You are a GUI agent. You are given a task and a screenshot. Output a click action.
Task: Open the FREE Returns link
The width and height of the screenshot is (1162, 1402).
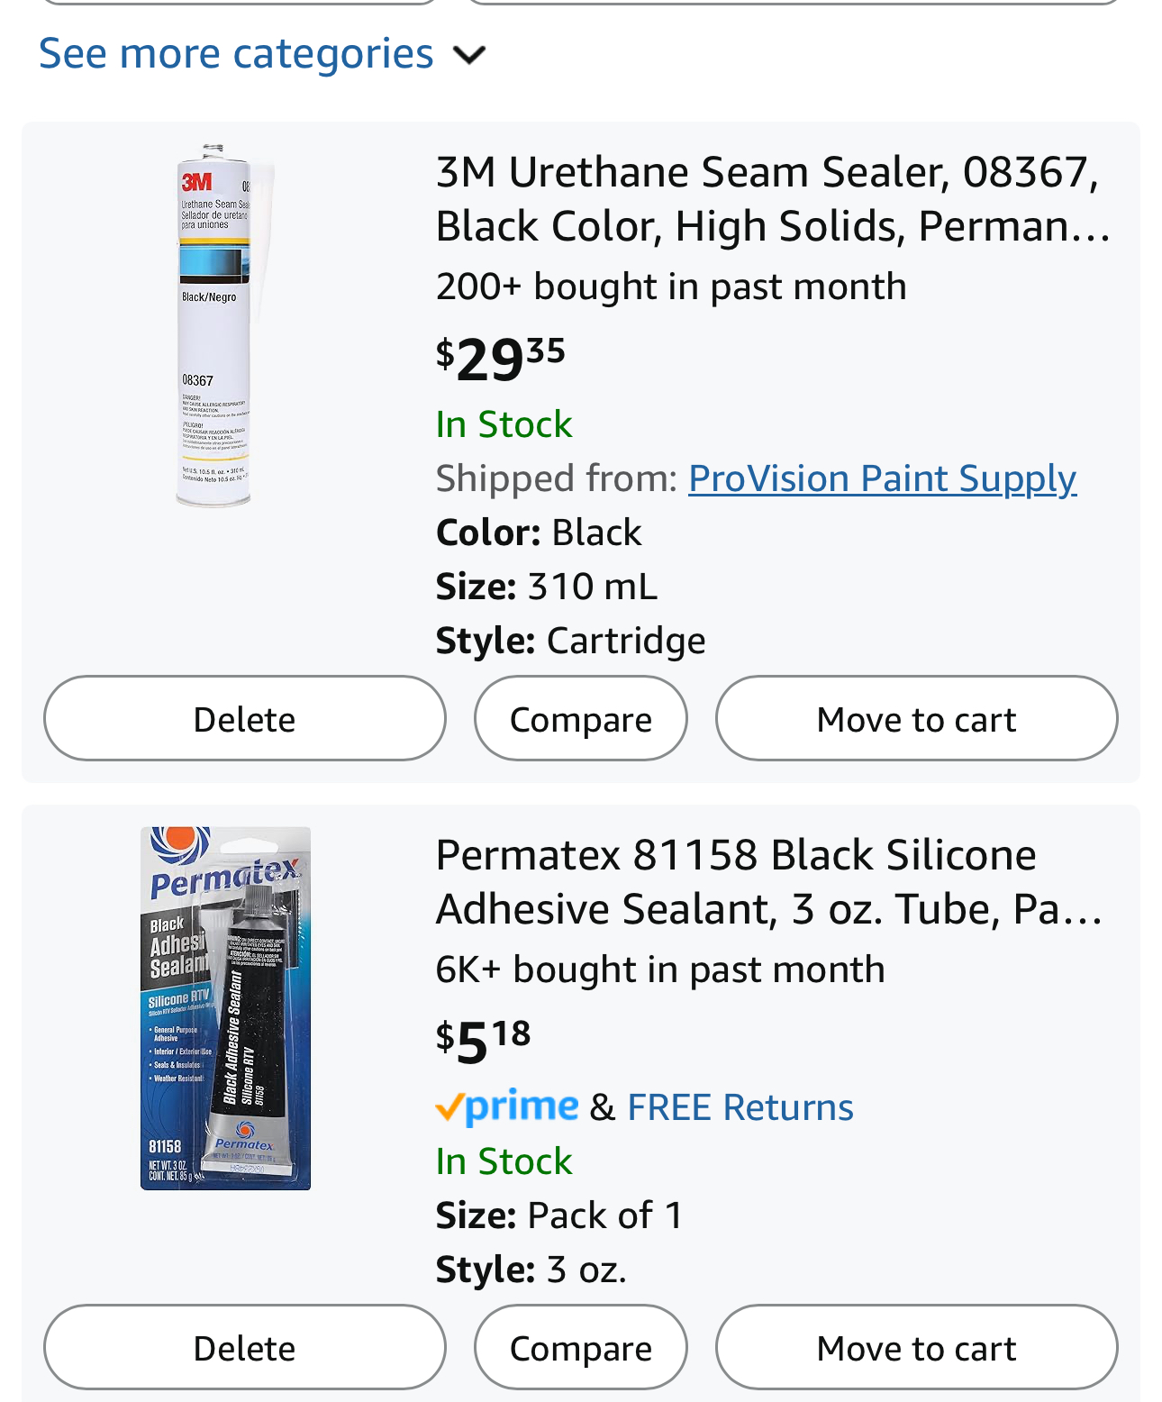click(740, 1107)
